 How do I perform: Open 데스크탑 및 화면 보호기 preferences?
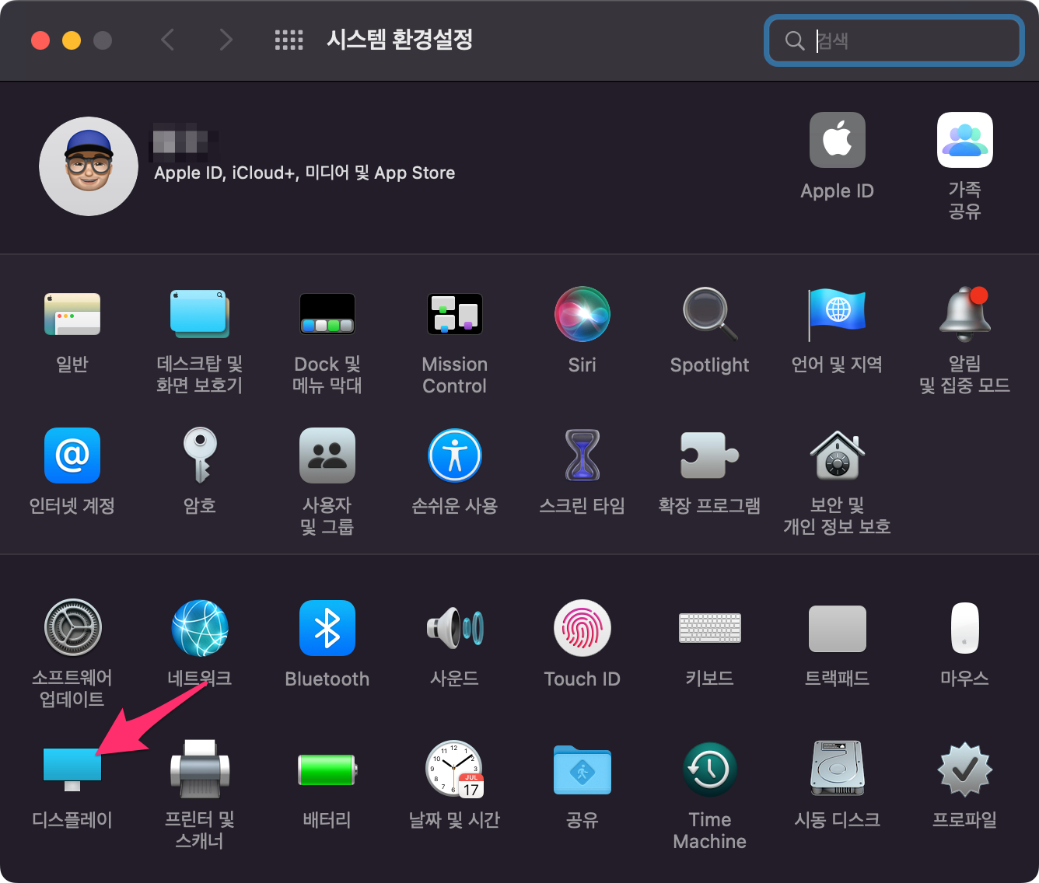[200, 314]
